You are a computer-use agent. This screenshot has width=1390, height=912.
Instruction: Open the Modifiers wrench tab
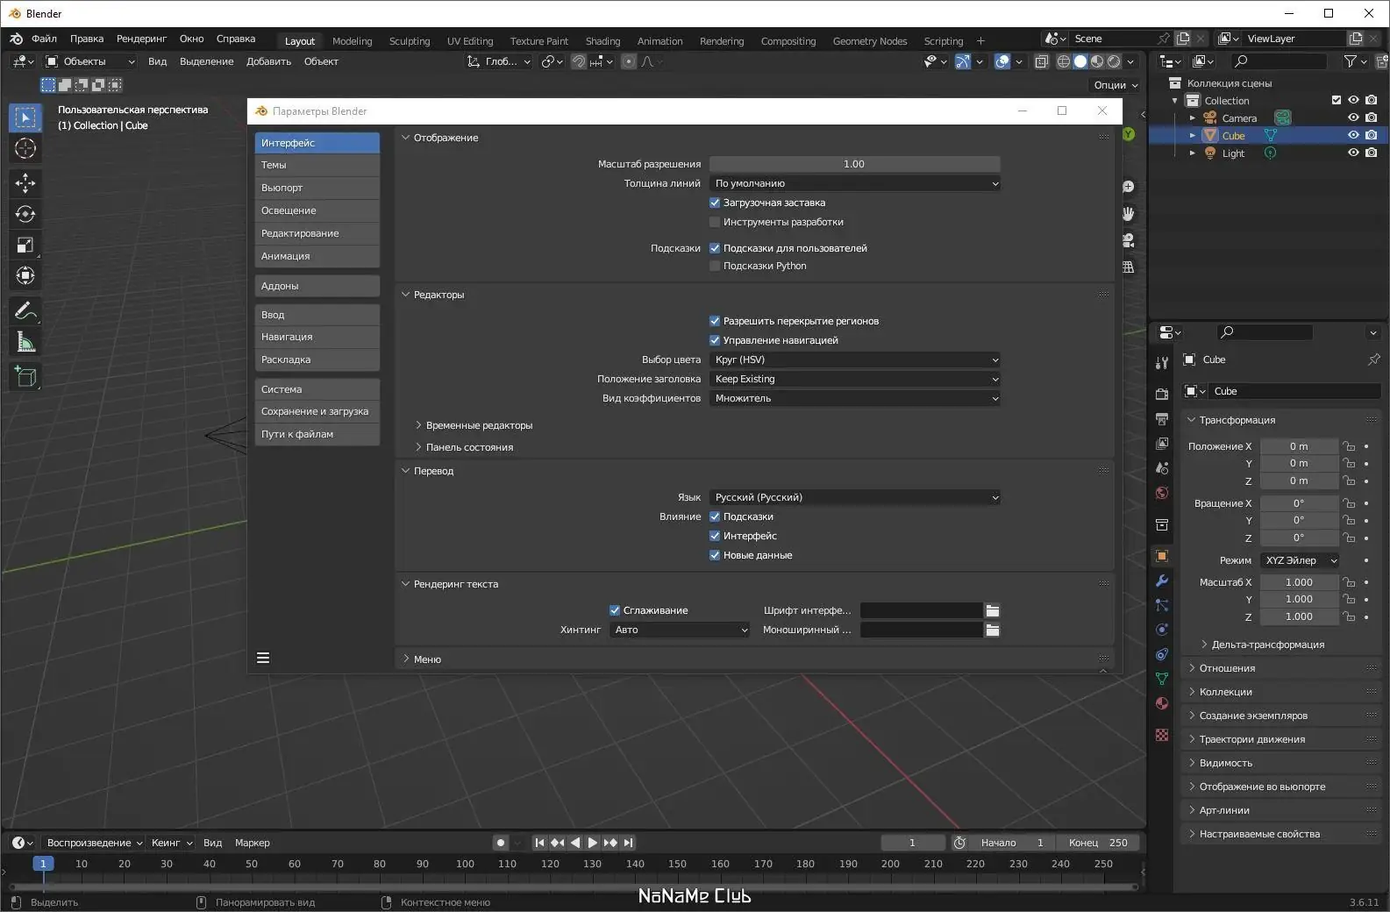pyautogui.click(x=1162, y=581)
